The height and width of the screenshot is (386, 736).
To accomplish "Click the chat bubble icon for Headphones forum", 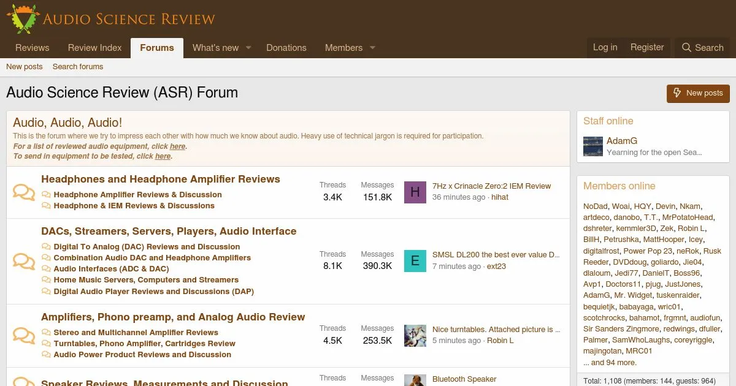I will coord(24,192).
